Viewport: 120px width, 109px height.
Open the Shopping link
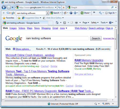46,28
